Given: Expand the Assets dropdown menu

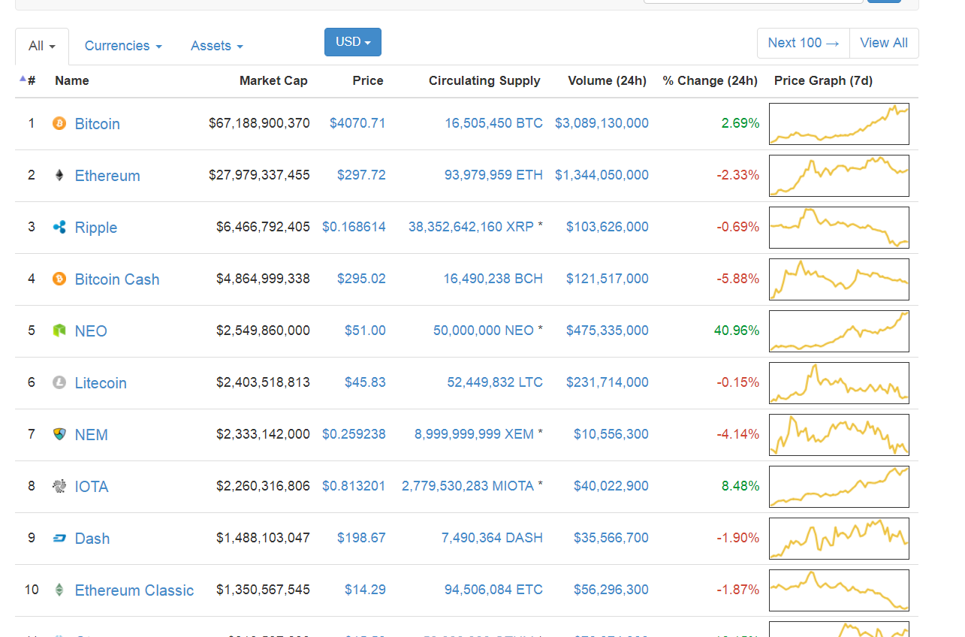Looking at the screenshot, I should click(216, 46).
